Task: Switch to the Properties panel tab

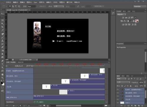Action: [x=120, y=44]
